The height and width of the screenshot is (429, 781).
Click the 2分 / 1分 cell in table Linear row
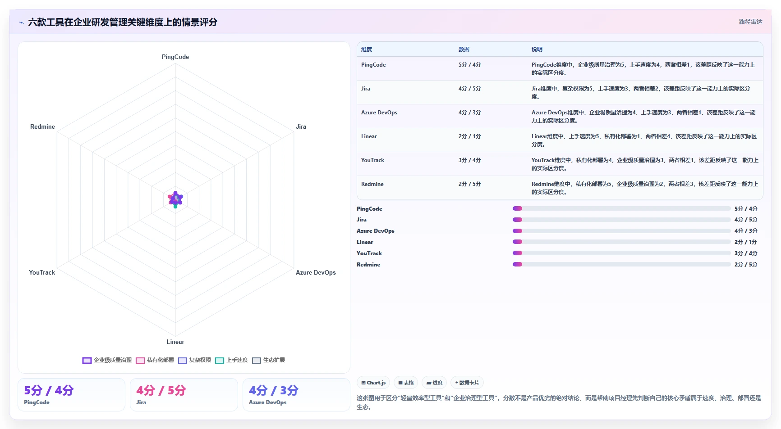tap(470, 136)
